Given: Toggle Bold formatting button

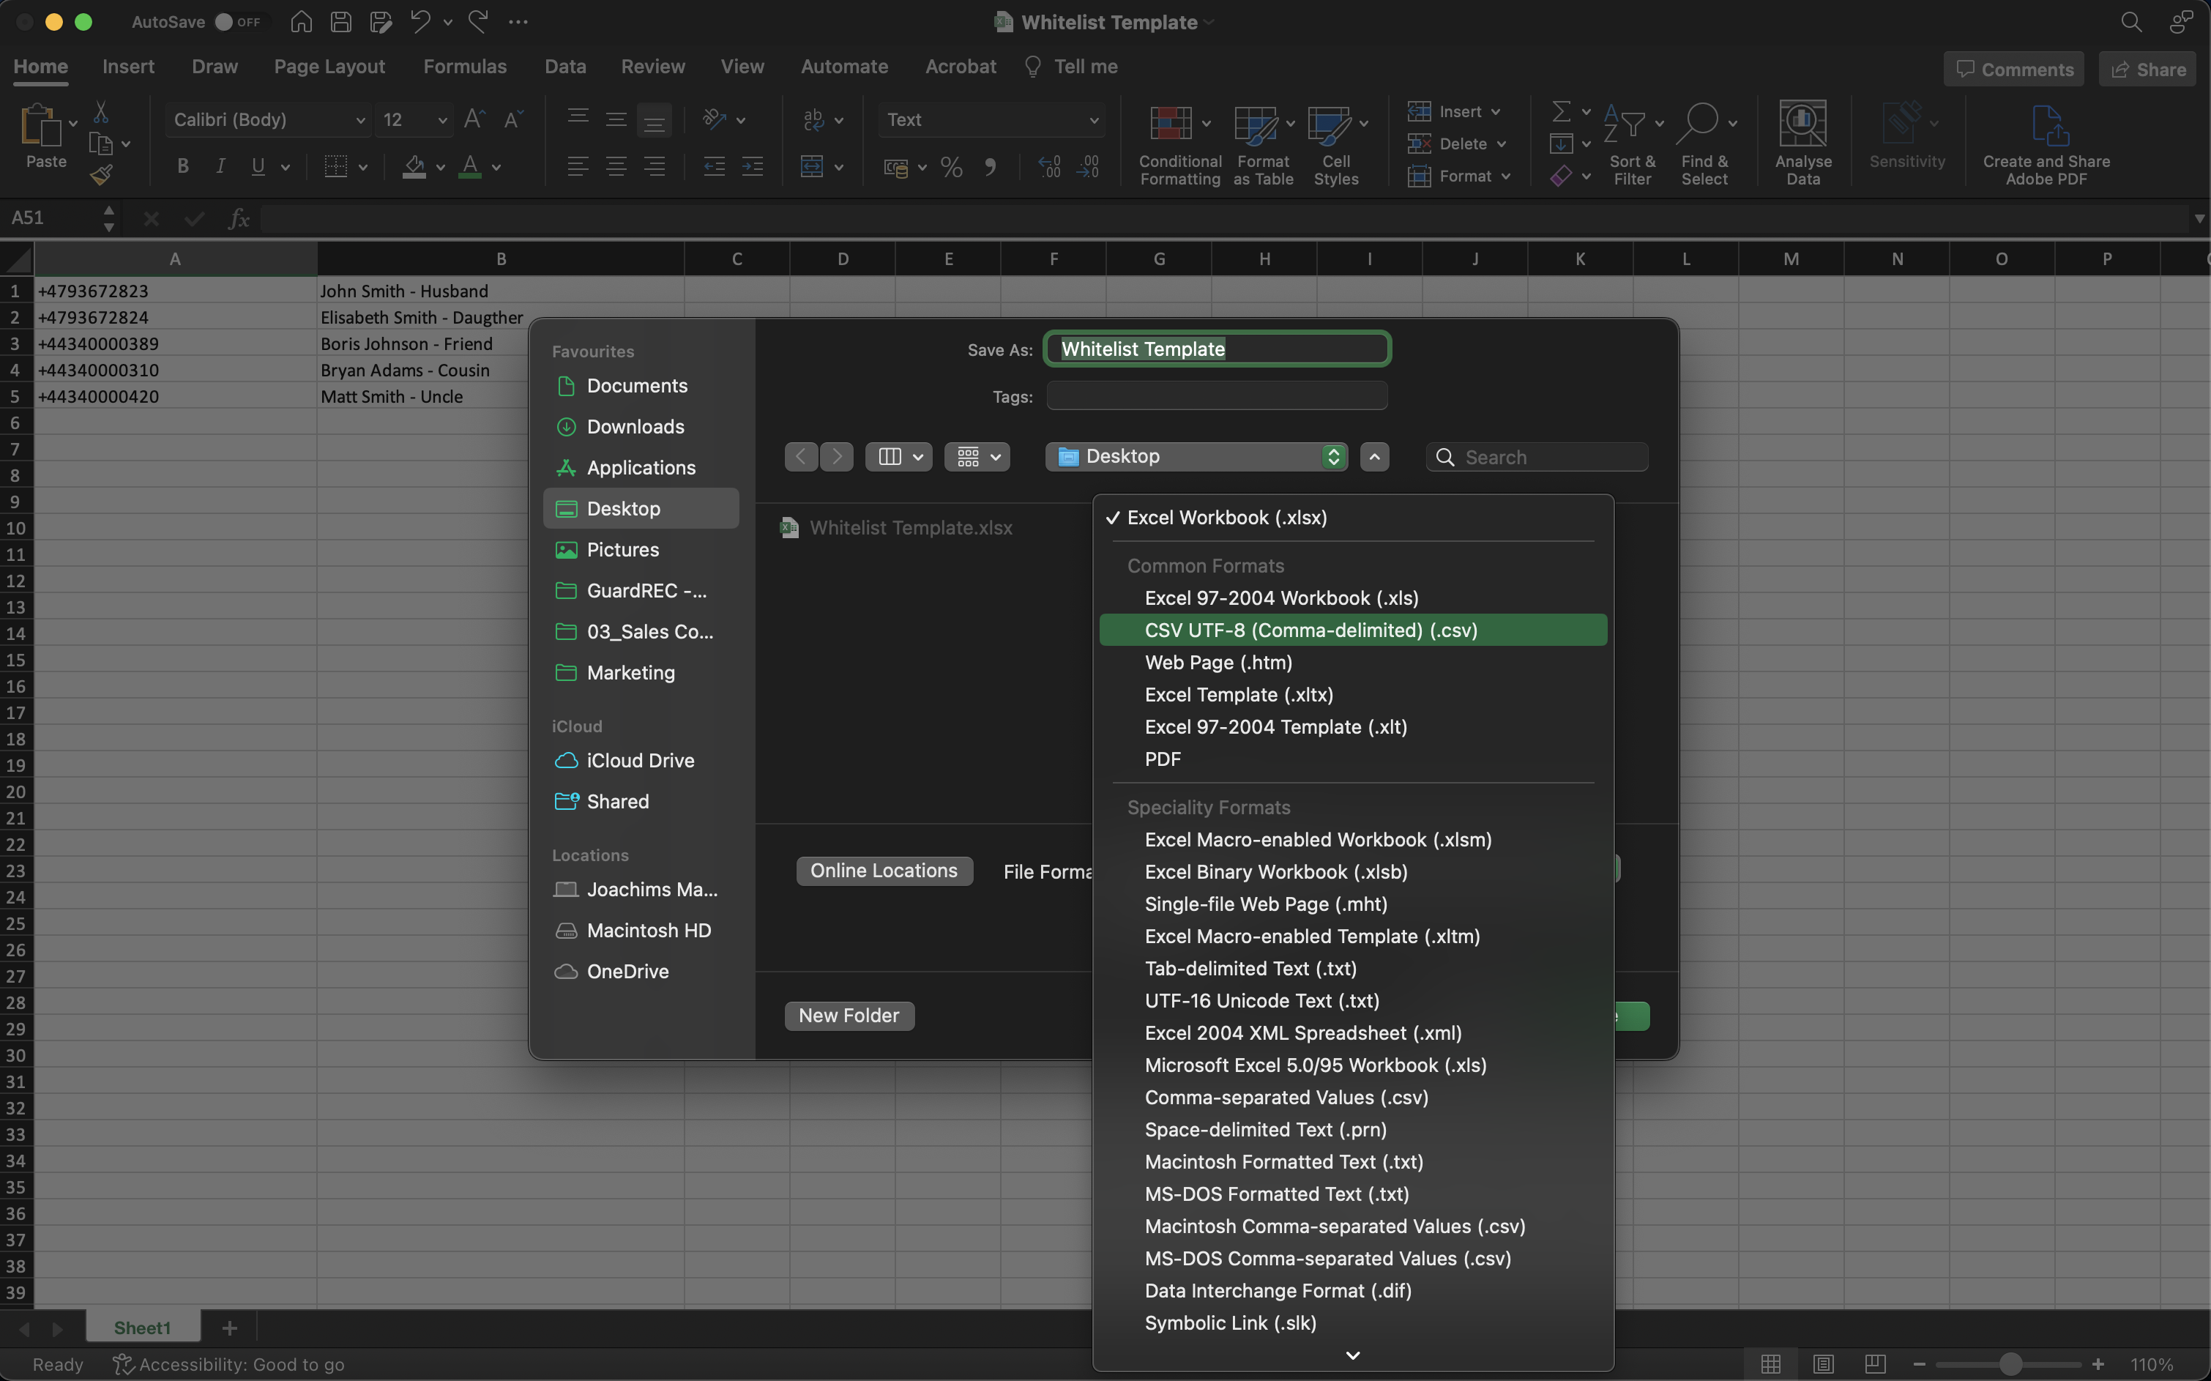Looking at the screenshot, I should coord(182,166).
